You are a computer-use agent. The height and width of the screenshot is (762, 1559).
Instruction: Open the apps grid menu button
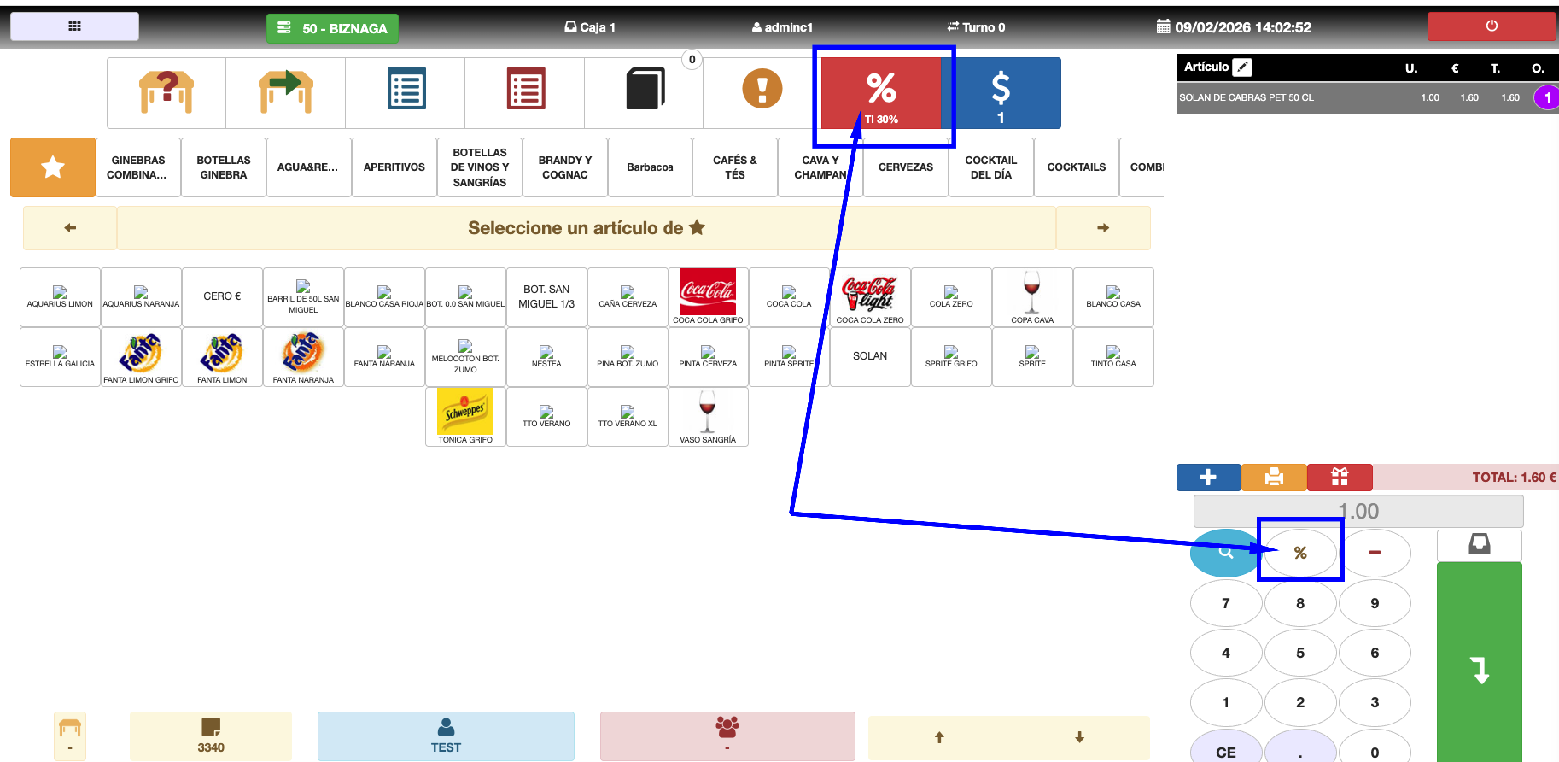(74, 26)
